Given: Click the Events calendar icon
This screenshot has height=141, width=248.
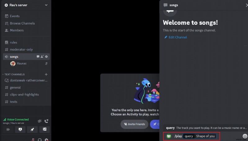Looking at the screenshot, I should 7,16.
